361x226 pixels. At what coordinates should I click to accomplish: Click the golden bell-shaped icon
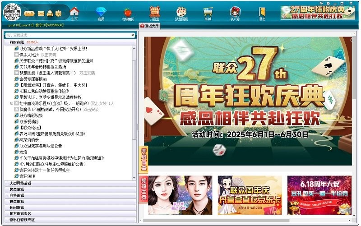(50, 14)
